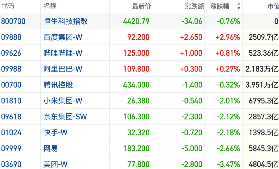Select the 434.000 price cell
Viewport: 279px width, 169px height.
(x=136, y=85)
